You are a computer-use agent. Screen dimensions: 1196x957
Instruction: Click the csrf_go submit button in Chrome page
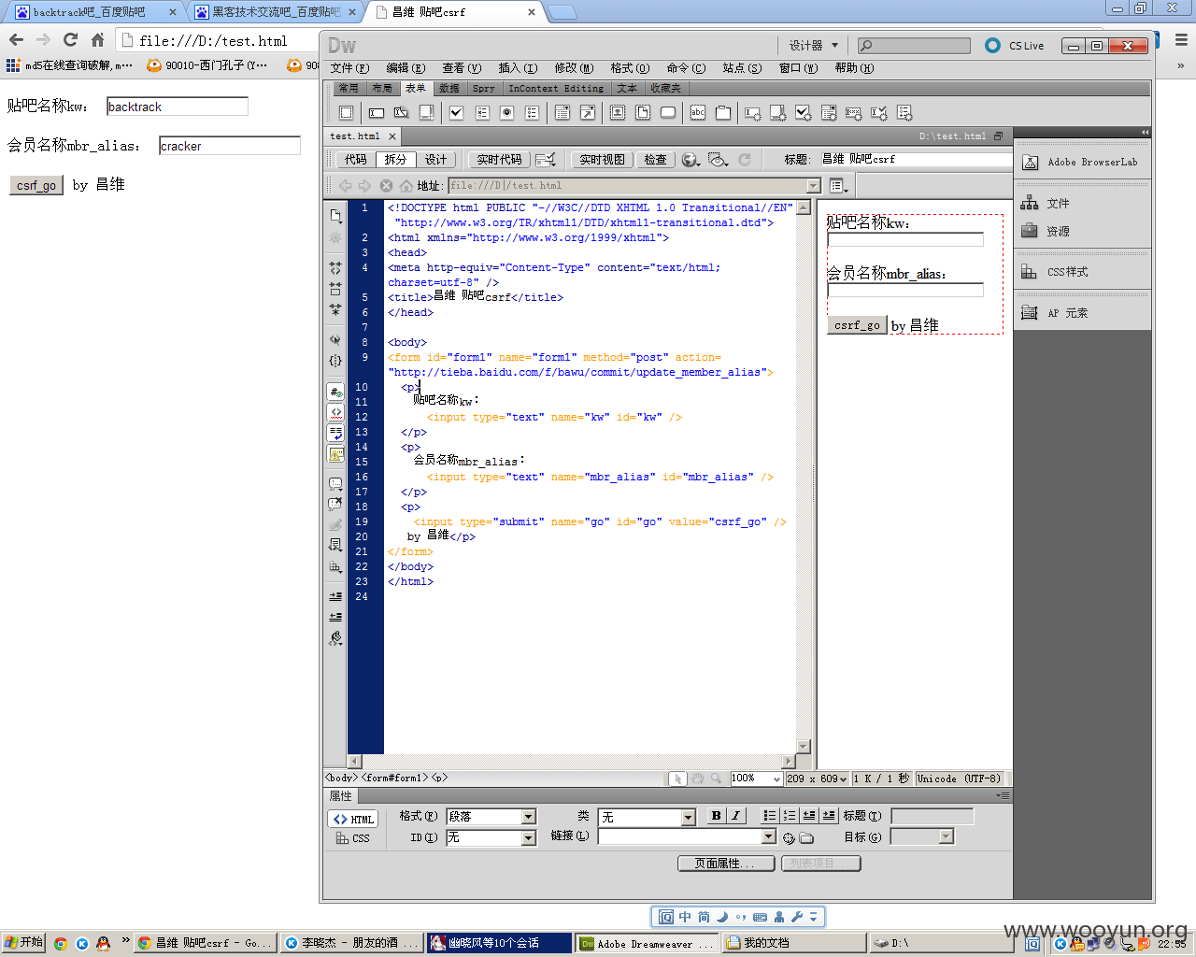click(x=36, y=185)
